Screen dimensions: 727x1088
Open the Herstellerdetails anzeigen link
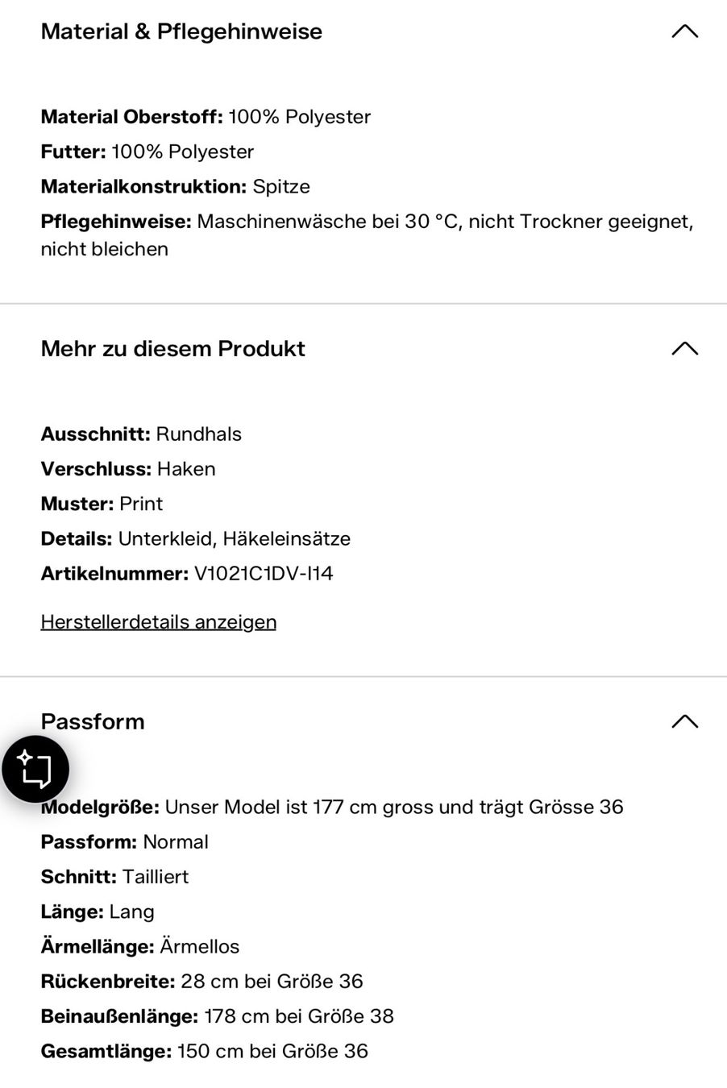coord(159,621)
